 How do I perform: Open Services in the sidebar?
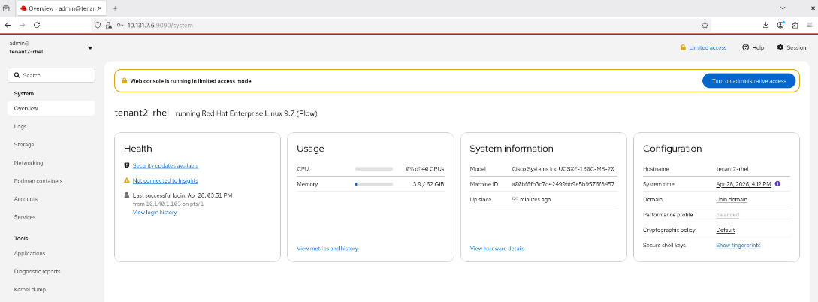tap(51, 217)
